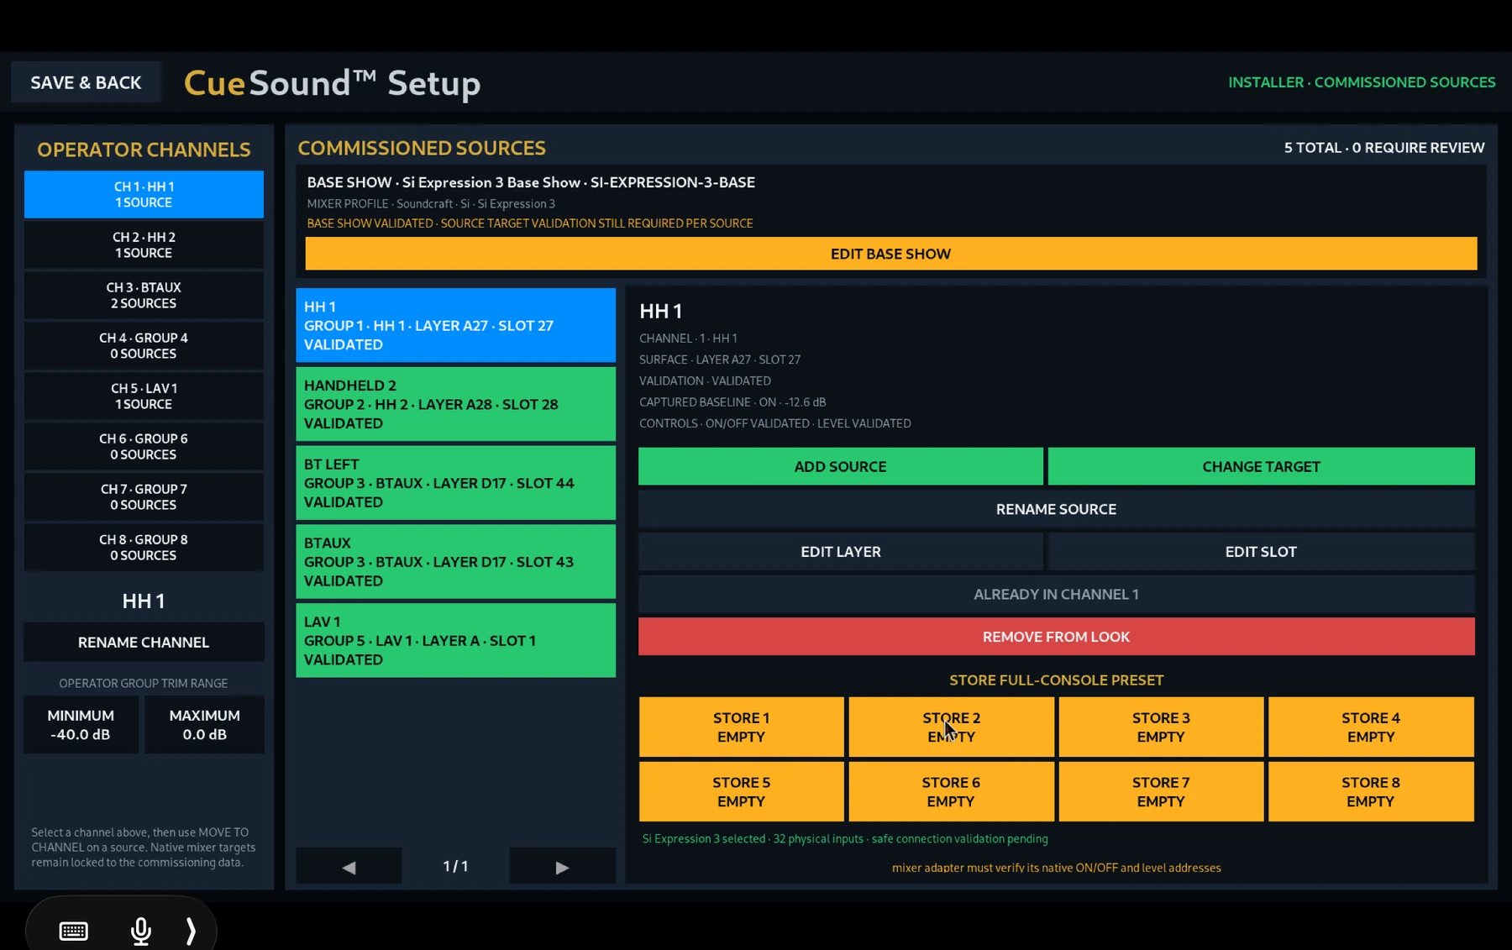Click INSTALLER · COMMISSIONED SOURCES header text

[x=1362, y=82]
